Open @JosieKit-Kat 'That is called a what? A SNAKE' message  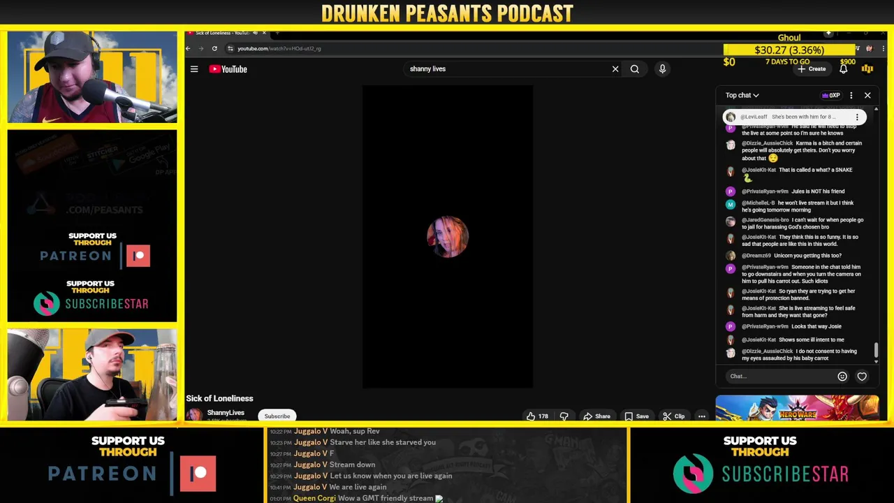(x=798, y=174)
